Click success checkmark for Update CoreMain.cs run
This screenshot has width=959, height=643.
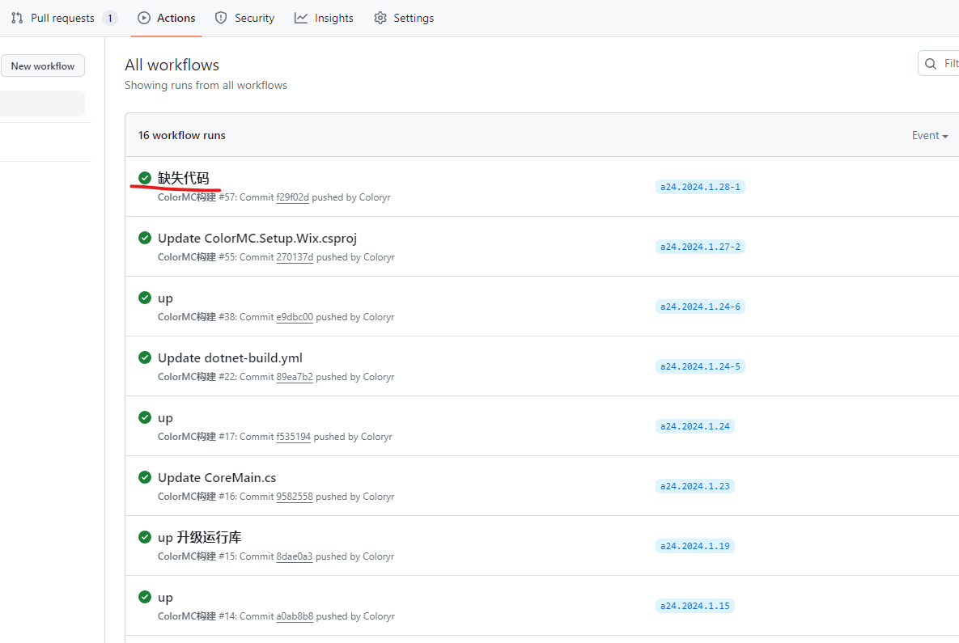tap(145, 477)
